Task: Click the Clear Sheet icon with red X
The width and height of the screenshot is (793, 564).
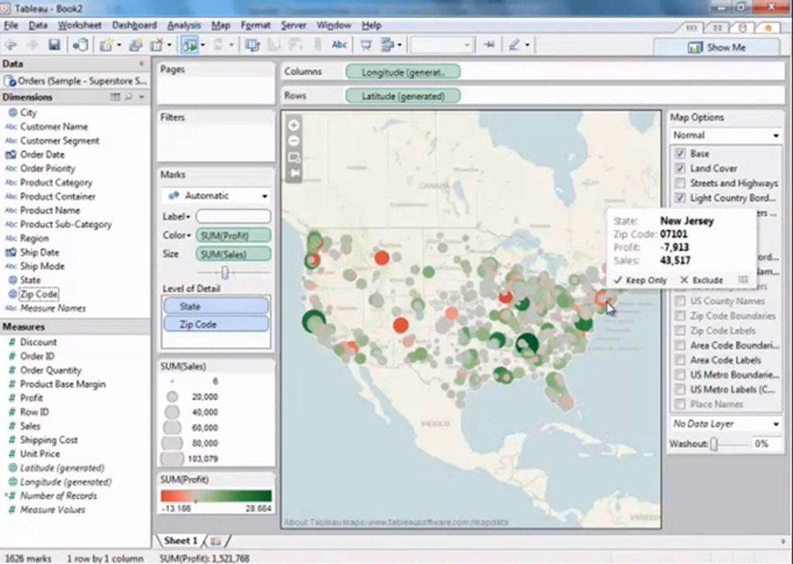Action: [x=157, y=45]
